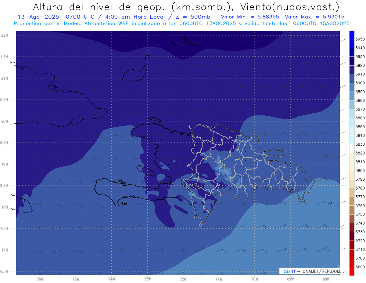Click the 17N latitude label
This screenshot has height=283, width=366.
click(x=5, y=250)
